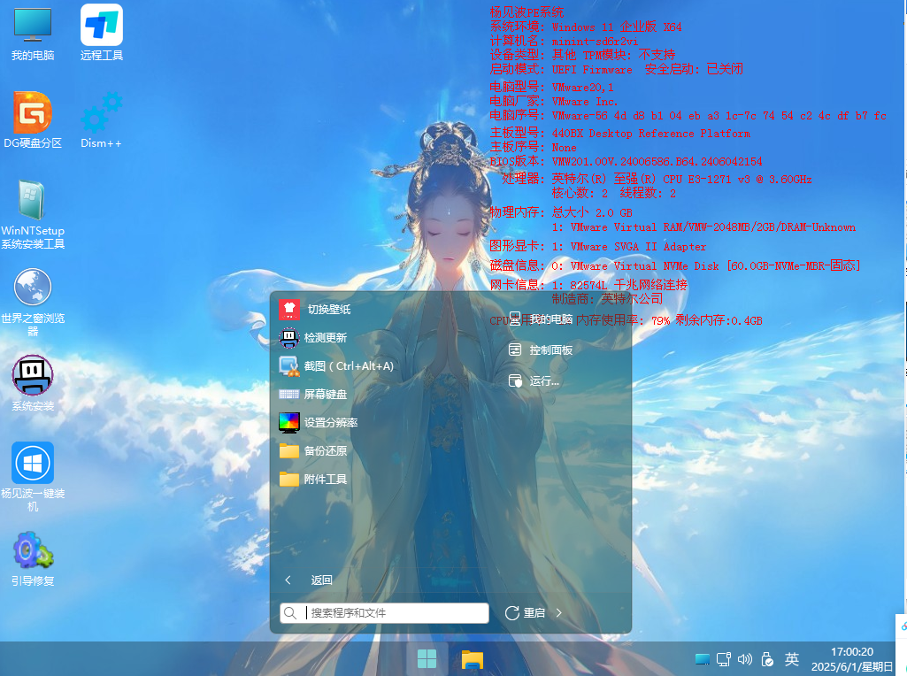Viewport: 907px width, 676px height.
Task: Open the DG硬盘分区 desktop icon
Action: (x=33, y=113)
